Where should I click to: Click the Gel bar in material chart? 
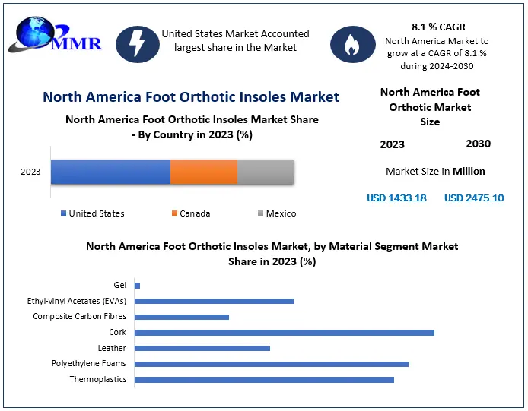click(x=138, y=286)
